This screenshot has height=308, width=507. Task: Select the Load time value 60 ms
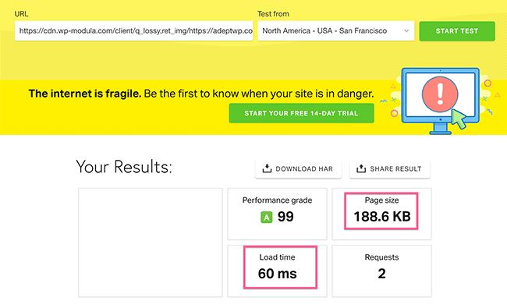click(x=277, y=274)
